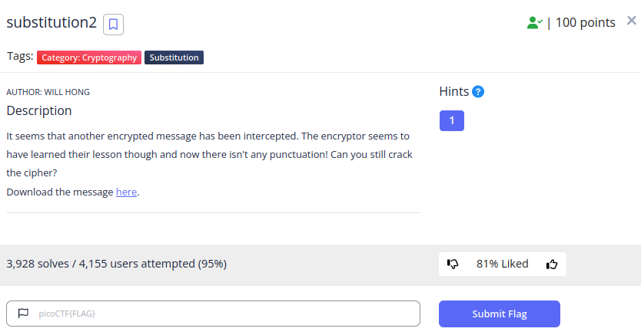Click the author Will Hong text

click(x=48, y=92)
